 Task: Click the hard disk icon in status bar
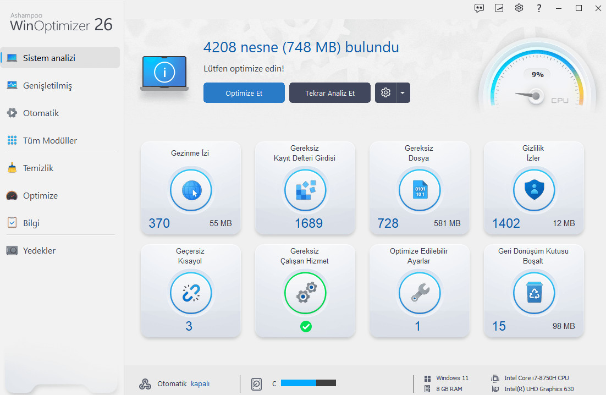[x=257, y=384]
